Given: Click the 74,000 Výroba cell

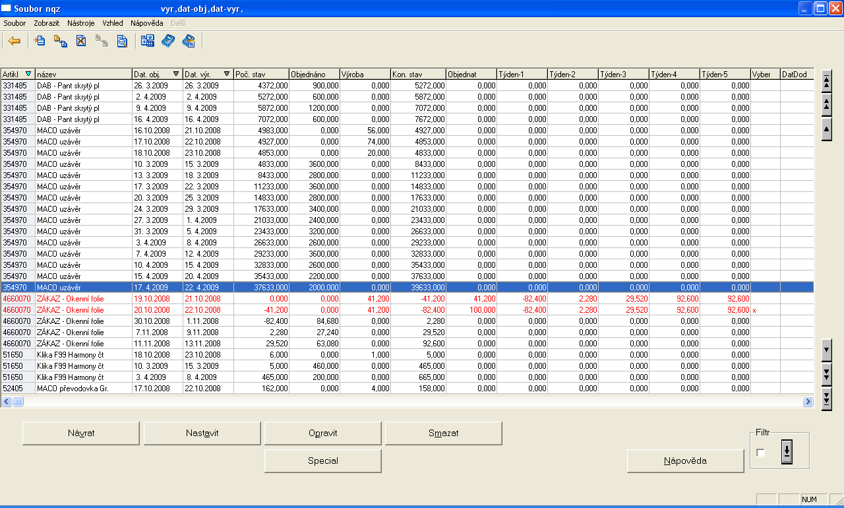Looking at the screenshot, I should 365,142.
